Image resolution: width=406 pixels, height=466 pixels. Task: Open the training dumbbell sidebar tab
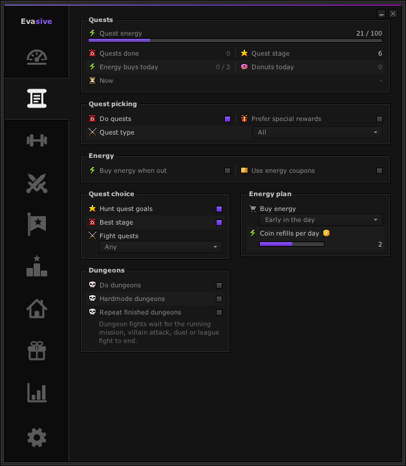pyautogui.click(x=37, y=140)
